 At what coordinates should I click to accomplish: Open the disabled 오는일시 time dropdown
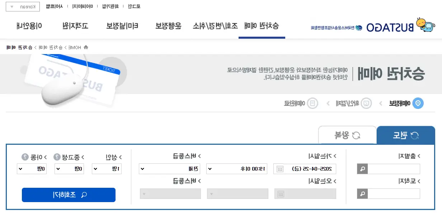238,194
